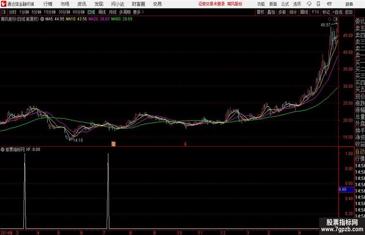Open the 行情 menu
The height and width of the screenshot is (235, 365).
(48, 4)
